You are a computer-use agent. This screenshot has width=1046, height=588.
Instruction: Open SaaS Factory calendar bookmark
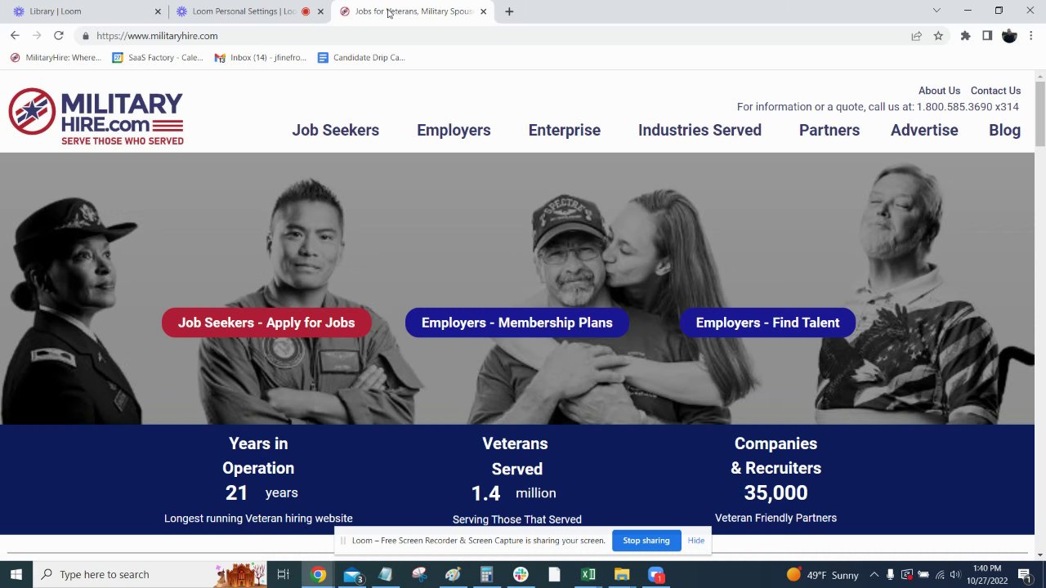point(158,58)
